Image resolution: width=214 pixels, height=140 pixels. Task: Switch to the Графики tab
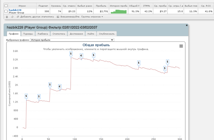point(14,34)
